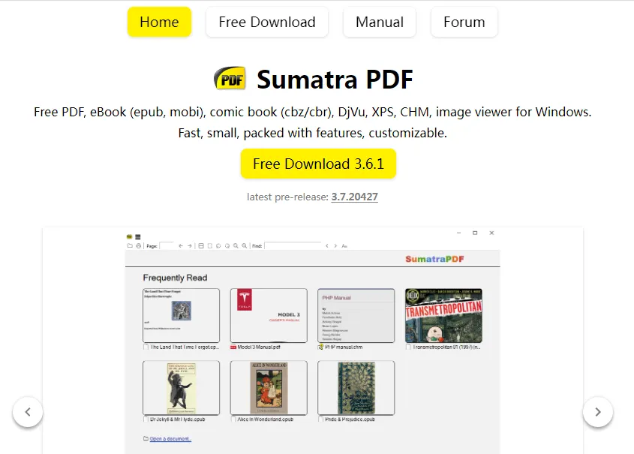Click the zoom in magnifier icon
Viewport: 634px width, 454px height.
click(245, 246)
